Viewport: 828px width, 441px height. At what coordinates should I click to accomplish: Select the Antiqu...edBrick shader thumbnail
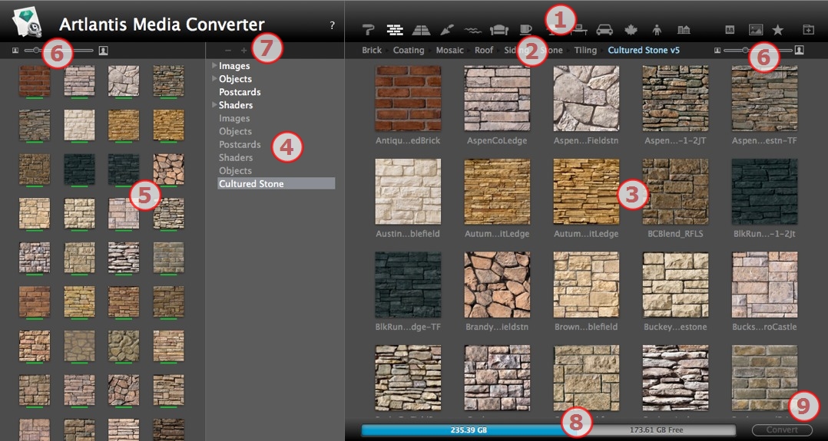click(408, 98)
